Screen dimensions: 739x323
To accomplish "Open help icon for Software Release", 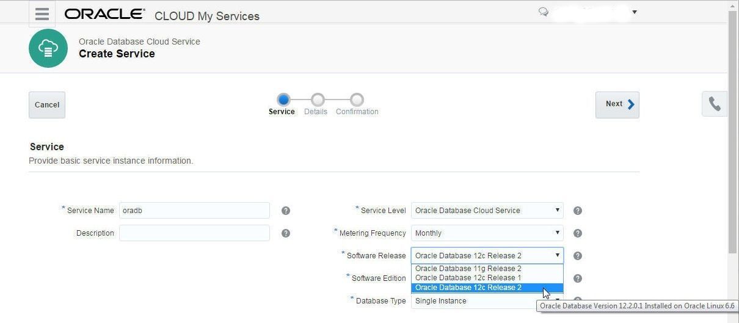I will pos(578,256).
